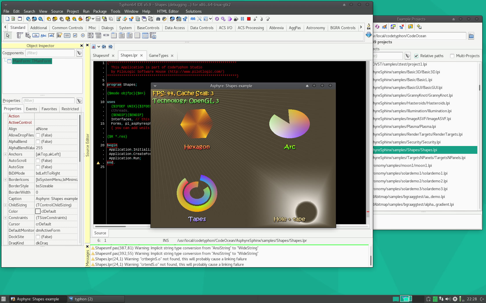Click the Pause debugging icon
The height and width of the screenshot is (303, 486).
click(x=242, y=19)
